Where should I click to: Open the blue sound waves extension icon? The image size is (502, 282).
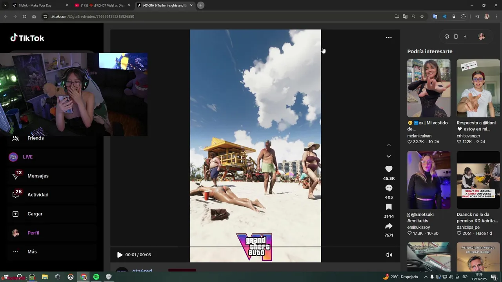tap(444, 16)
